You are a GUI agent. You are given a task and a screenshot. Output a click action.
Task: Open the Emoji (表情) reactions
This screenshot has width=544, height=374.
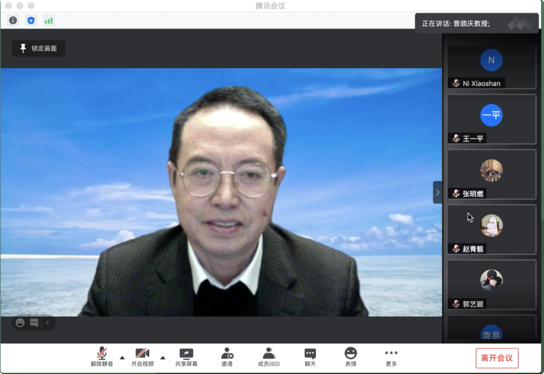[x=351, y=357]
